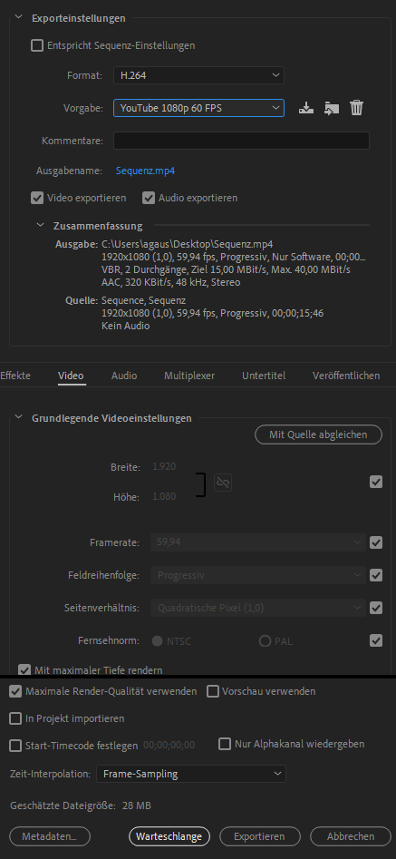Click the 'Geschätzte Dateigröße: 28 MB' text

coord(81,805)
